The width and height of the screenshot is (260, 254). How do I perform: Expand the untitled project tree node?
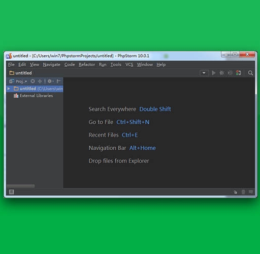tap(9, 89)
